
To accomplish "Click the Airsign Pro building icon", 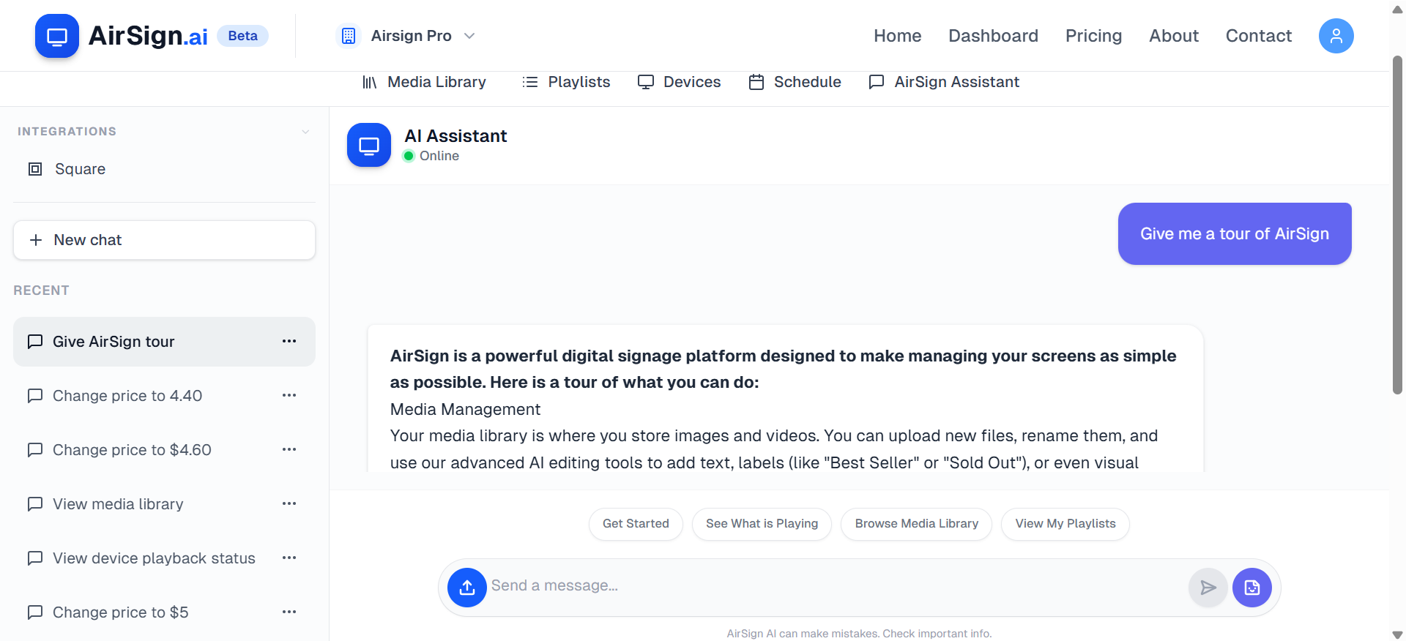I will click(x=349, y=36).
